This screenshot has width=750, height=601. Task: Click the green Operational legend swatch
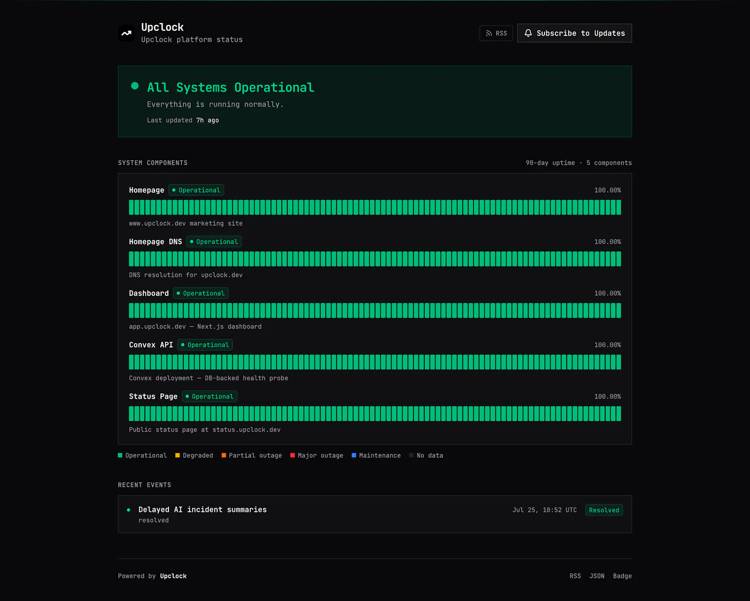120,455
